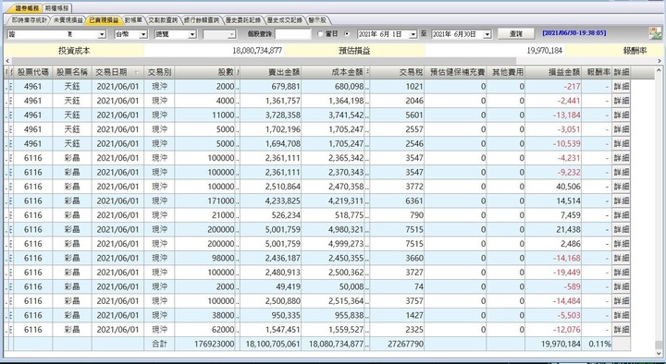
Task: Click 詳細 for the row with loss -589
Action: (x=621, y=286)
